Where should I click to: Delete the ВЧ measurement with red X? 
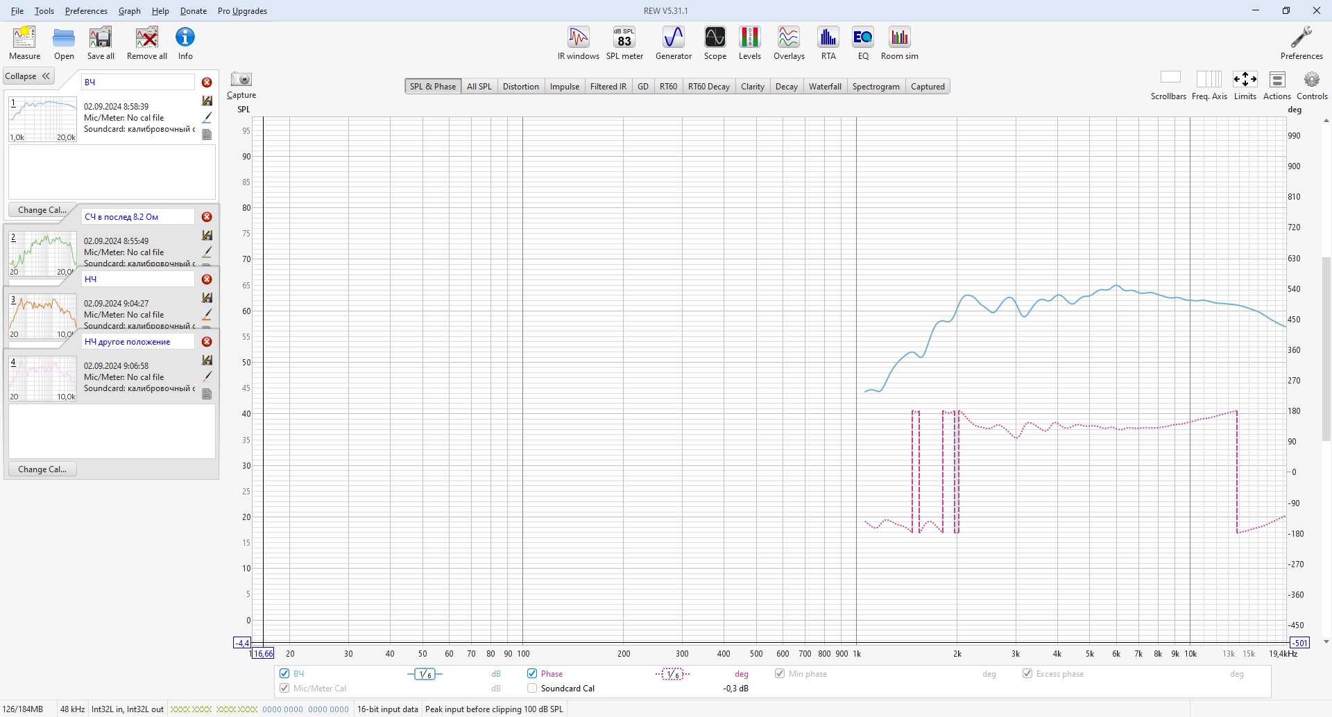pyautogui.click(x=207, y=83)
